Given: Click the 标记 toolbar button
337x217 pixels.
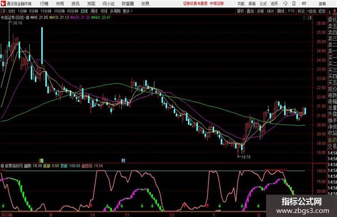Looking at the screenshot, I should coord(301,11).
